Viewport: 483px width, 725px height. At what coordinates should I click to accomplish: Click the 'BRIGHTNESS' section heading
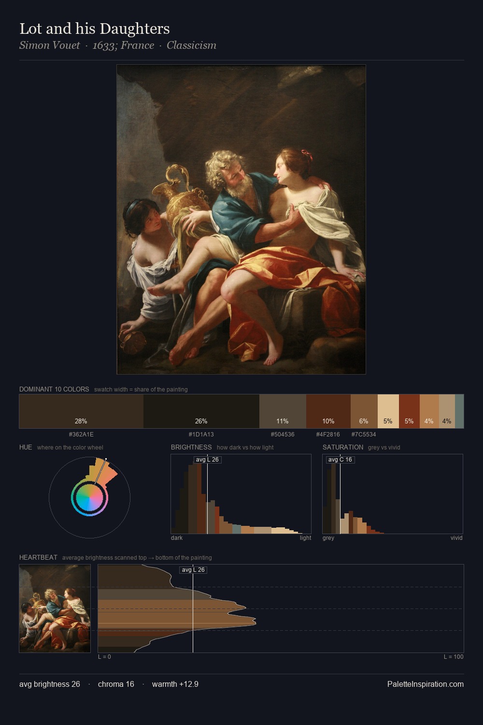pyautogui.click(x=191, y=447)
